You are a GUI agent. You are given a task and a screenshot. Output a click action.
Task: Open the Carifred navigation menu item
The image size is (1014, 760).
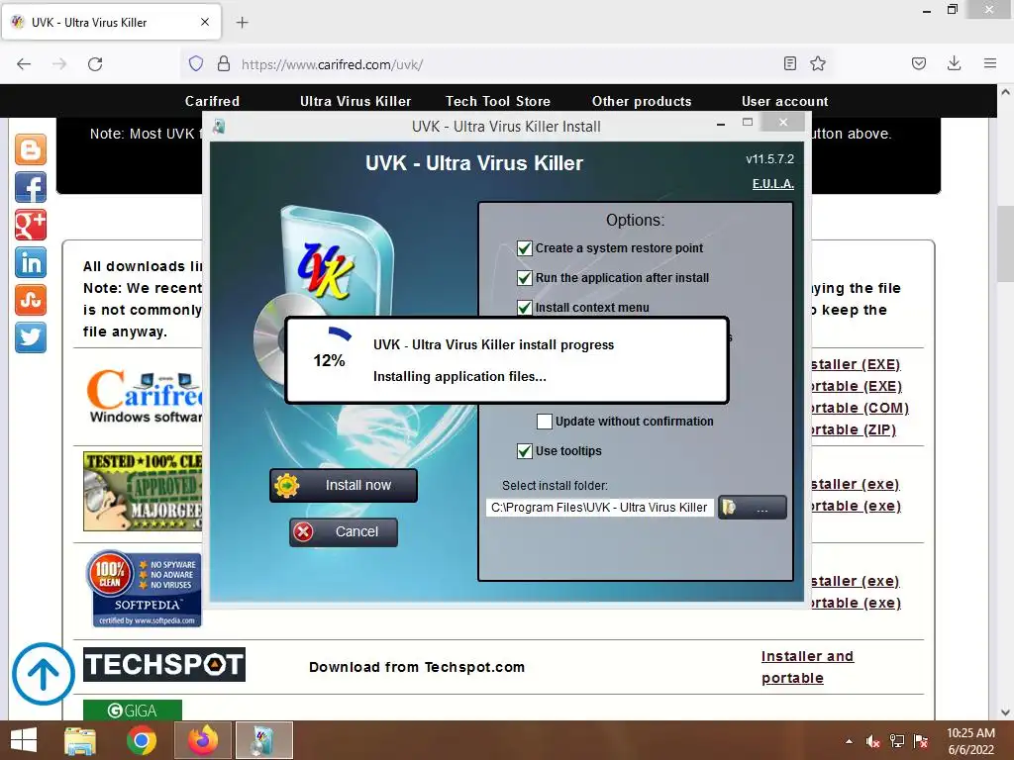click(x=212, y=102)
